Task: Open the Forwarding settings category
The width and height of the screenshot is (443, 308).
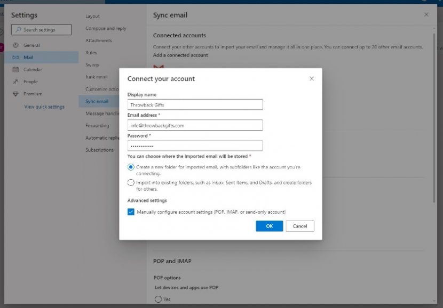Action: click(x=98, y=125)
